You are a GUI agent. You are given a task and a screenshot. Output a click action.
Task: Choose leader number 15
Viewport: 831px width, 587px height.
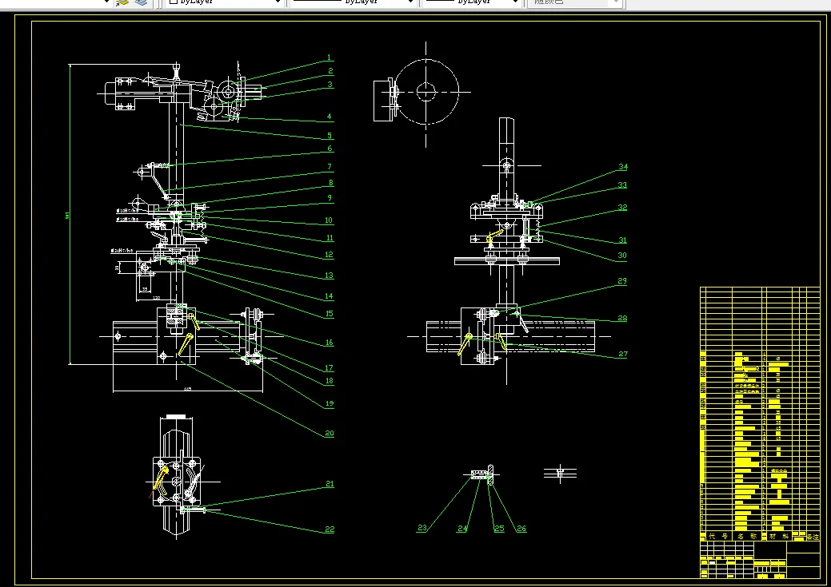[x=329, y=314]
